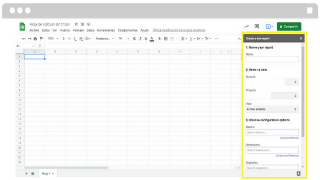Click the document title Hoja de cálculo sin título
This screenshot has width=320, height=180.
click(49, 24)
